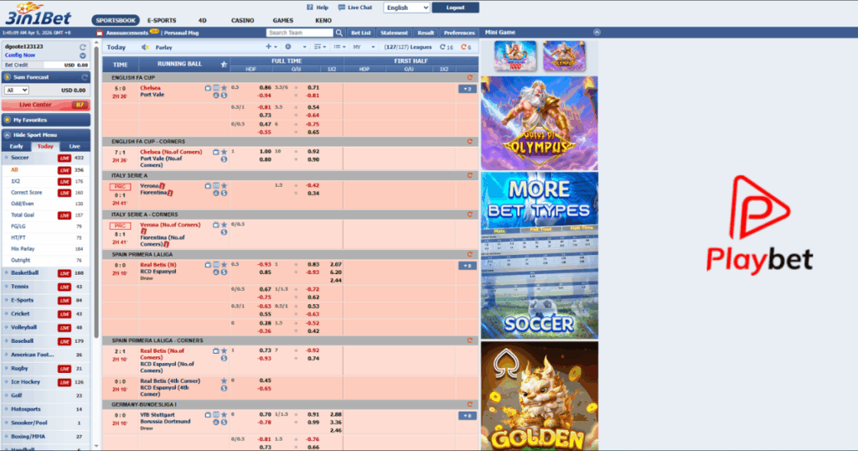Open the Live Center button

pyautogui.click(x=46, y=105)
